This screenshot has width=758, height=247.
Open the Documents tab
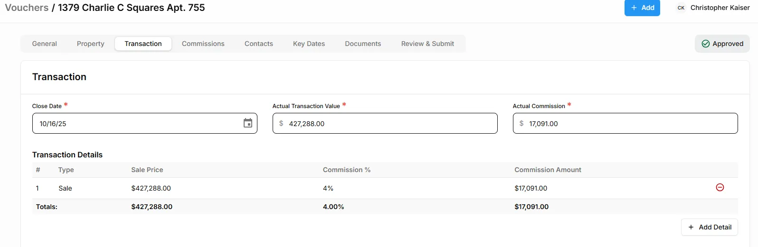tap(363, 44)
